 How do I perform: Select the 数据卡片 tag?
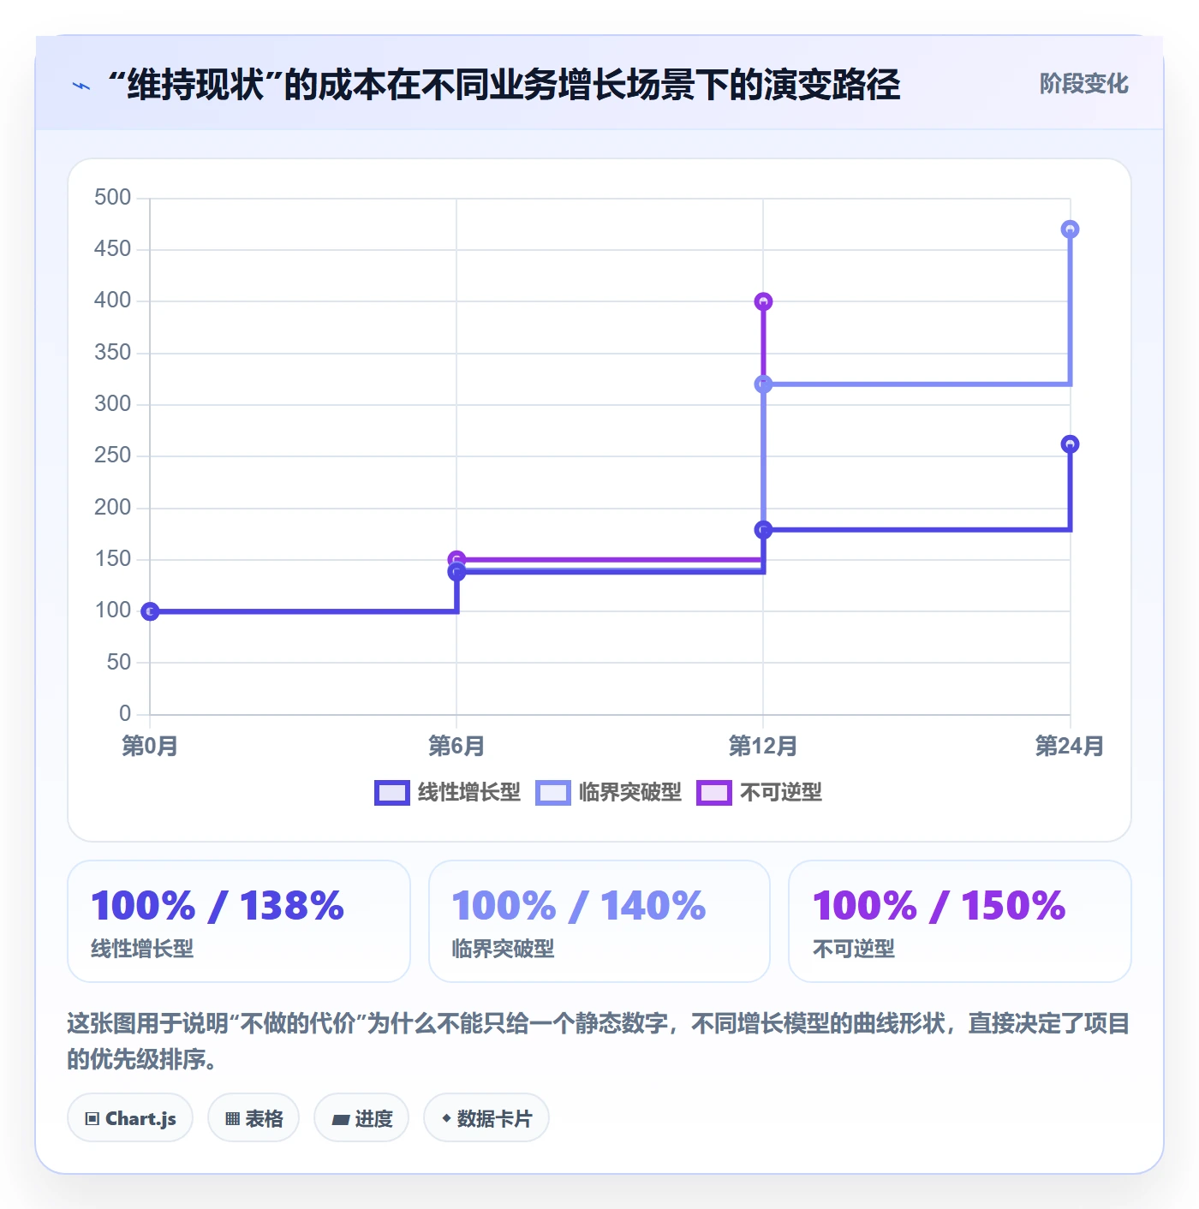point(486,1118)
